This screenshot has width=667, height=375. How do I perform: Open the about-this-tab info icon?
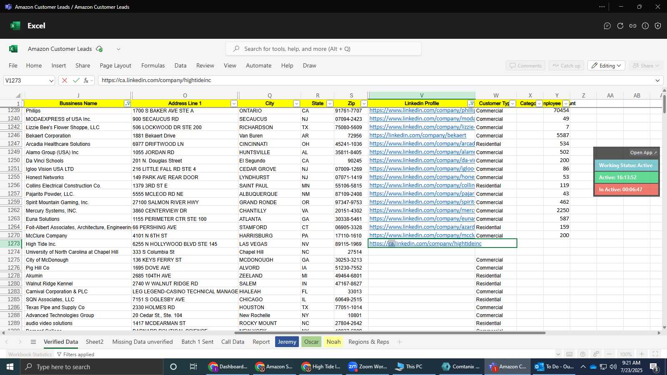(x=645, y=26)
